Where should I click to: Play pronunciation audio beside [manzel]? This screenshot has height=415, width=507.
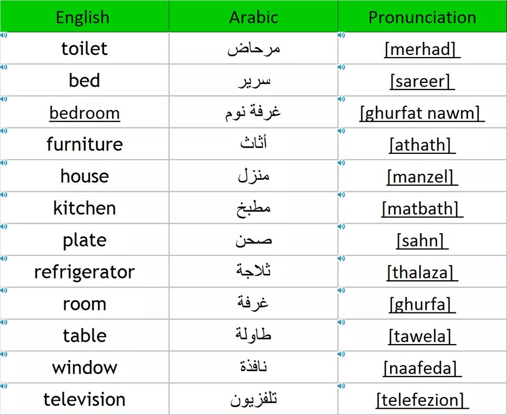(342, 163)
